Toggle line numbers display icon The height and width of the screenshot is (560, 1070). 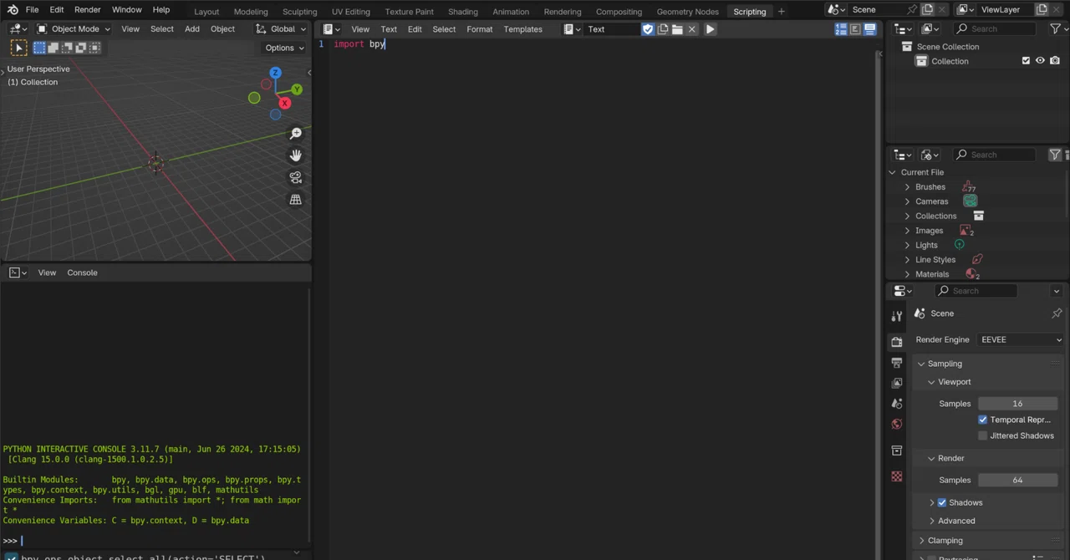(841, 29)
